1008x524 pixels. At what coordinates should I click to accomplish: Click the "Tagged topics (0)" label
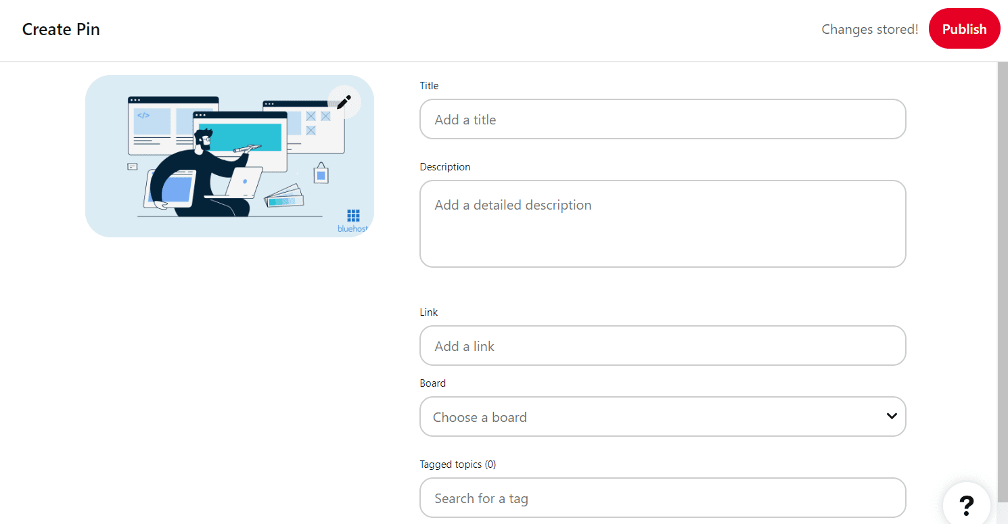457,465
